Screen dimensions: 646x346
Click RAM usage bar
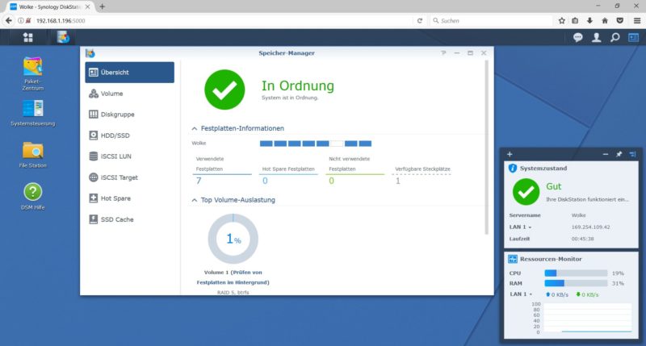pyautogui.click(x=576, y=283)
